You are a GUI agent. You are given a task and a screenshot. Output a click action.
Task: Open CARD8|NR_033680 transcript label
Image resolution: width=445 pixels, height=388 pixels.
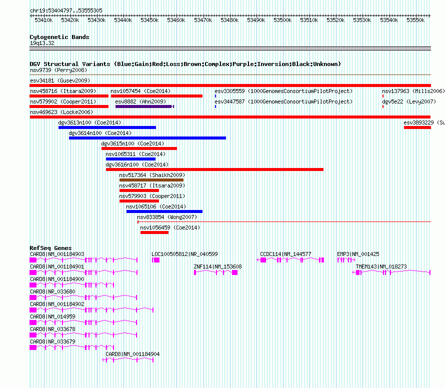coord(52,291)
